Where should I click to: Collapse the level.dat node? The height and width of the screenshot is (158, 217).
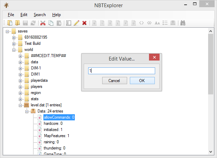20,106
